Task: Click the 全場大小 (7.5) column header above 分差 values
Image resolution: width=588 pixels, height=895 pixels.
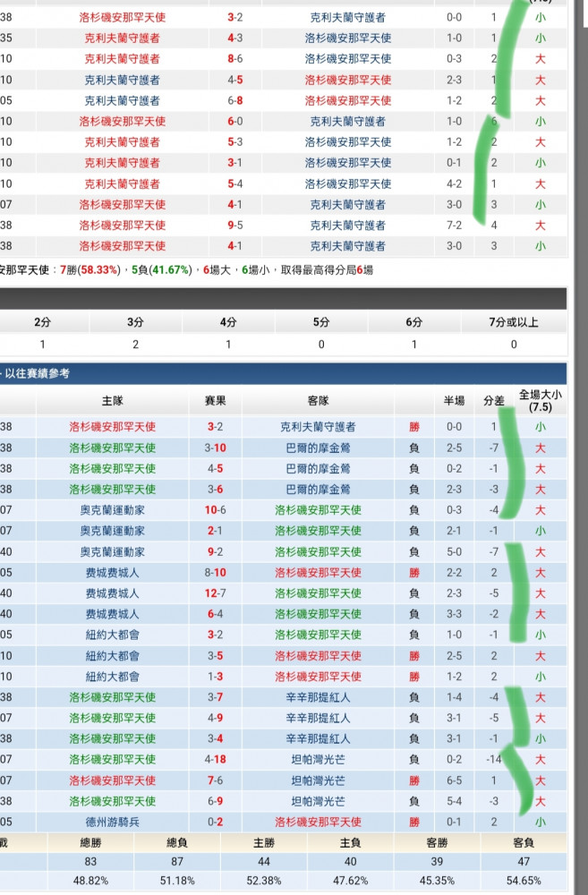Action: pyautogui.click(x=540, y=401)
